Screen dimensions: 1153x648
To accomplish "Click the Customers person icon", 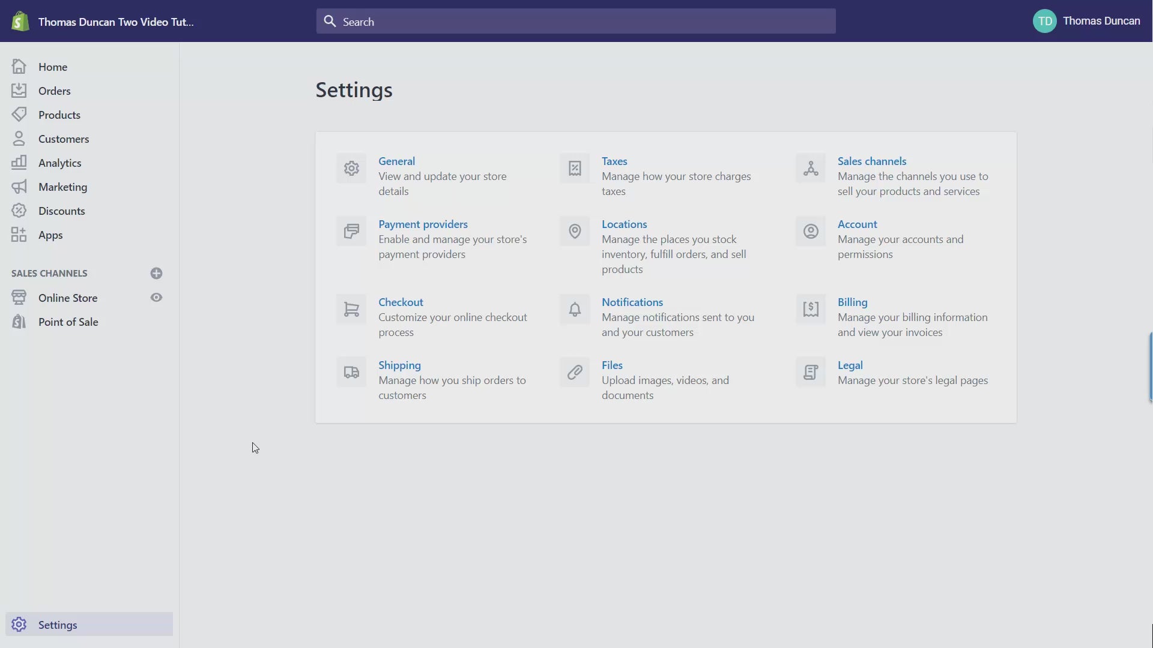I will click(x=19, y=139).
